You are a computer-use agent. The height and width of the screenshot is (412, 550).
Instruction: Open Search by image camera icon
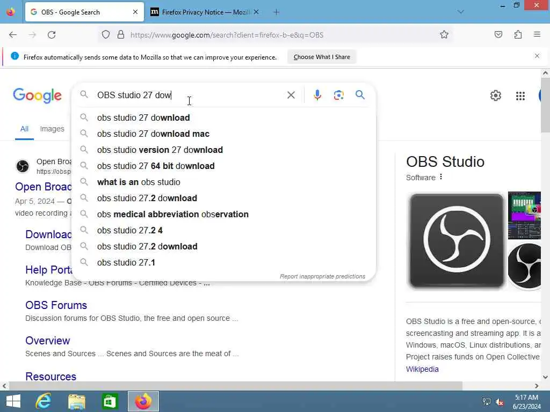click(338, 95)
